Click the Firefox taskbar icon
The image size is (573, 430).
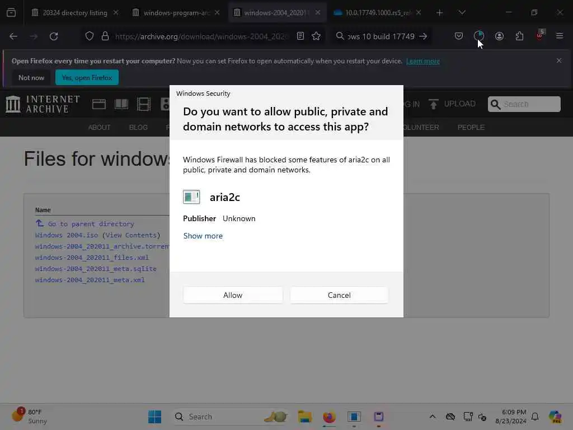pos(329,417)
